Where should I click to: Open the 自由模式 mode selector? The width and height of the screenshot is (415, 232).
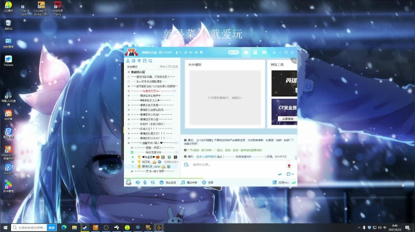pyautogui.click(x=133, y=67)
